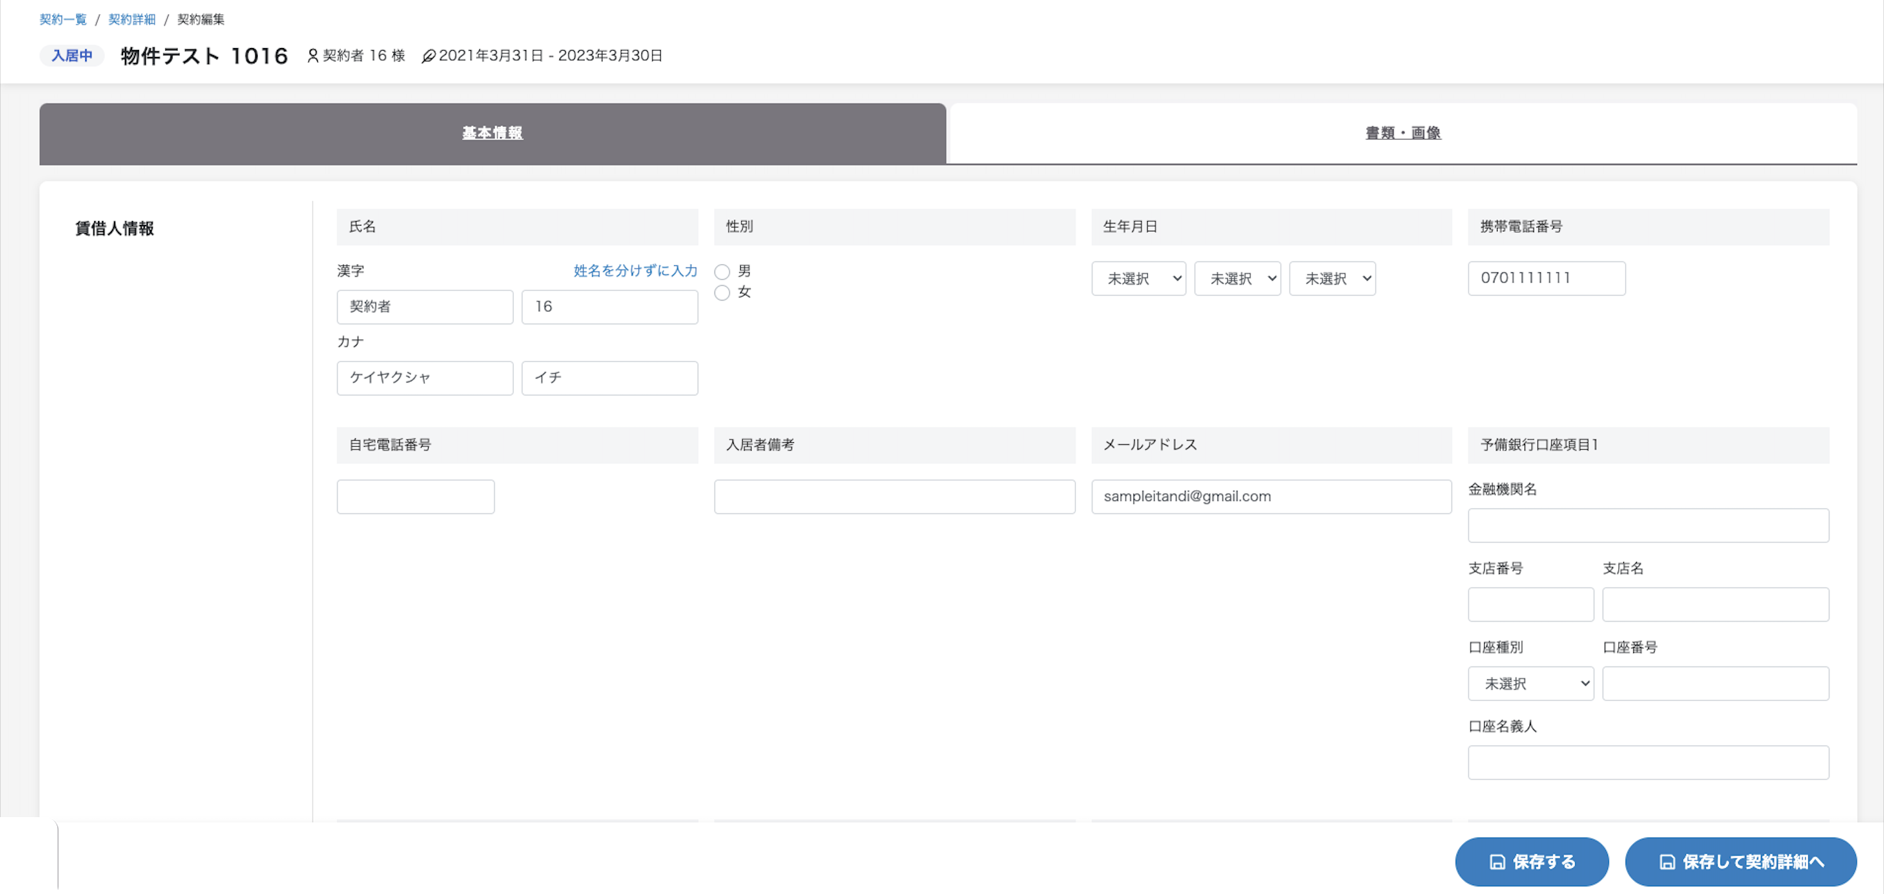This screenshot has width=1884, height=894.
Task: Go to 契約詳細 breadcrumb link
Action: [x=131, y=20]
